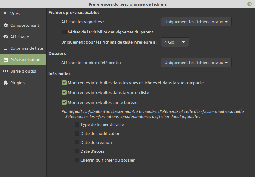The height and width of the screenshot is (177, 255).
Task: Uncheck info-bulles dans la vue en liste
Action: [64, 93]
